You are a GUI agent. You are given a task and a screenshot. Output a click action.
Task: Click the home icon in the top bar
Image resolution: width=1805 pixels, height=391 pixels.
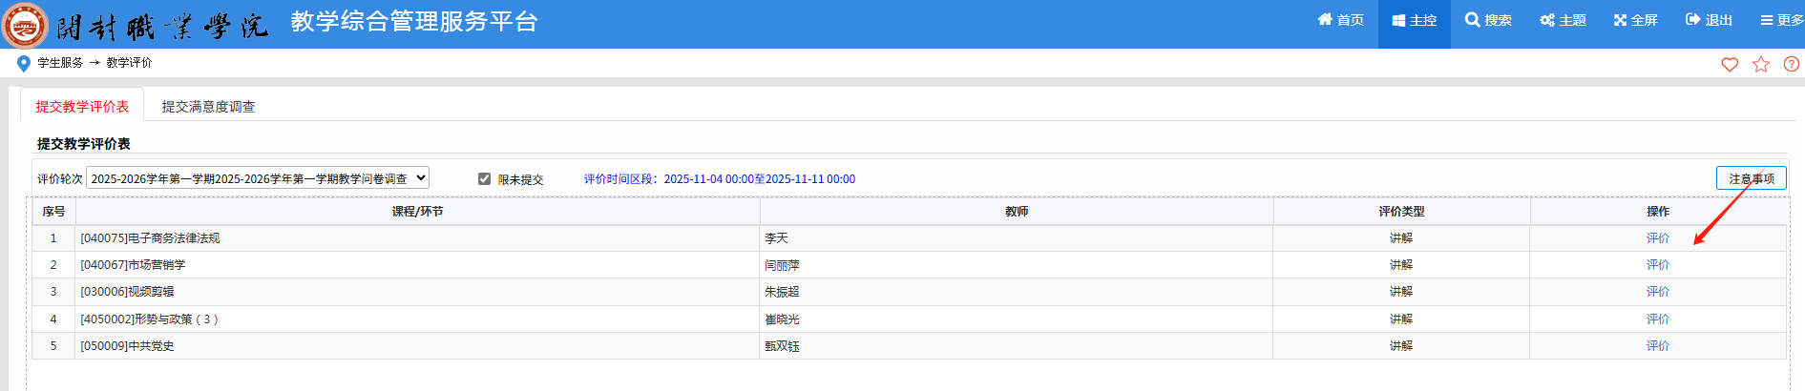tap(1325, 20)
